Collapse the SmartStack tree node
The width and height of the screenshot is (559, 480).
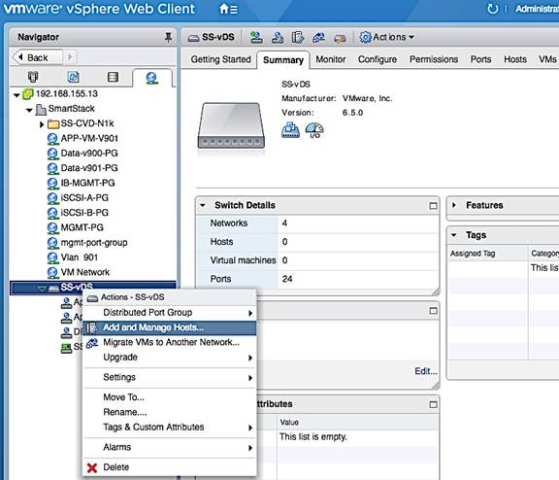coord(29,110)
